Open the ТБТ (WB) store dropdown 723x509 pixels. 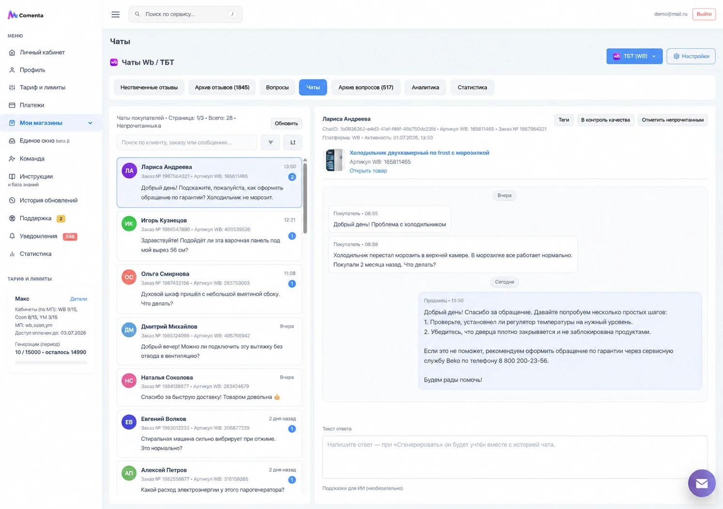[x=634, y=56]
